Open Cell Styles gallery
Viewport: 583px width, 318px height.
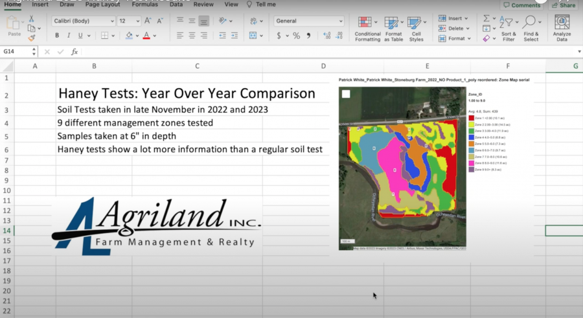pos(416,28)
